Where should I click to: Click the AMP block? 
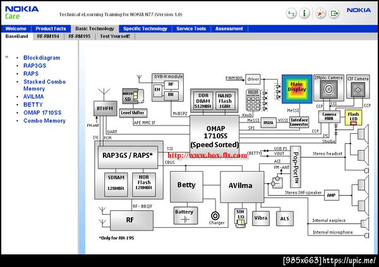332,195
